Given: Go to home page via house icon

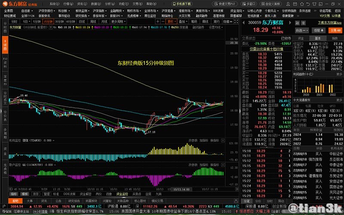Looking at the screenshot, I should pos(302,4).
